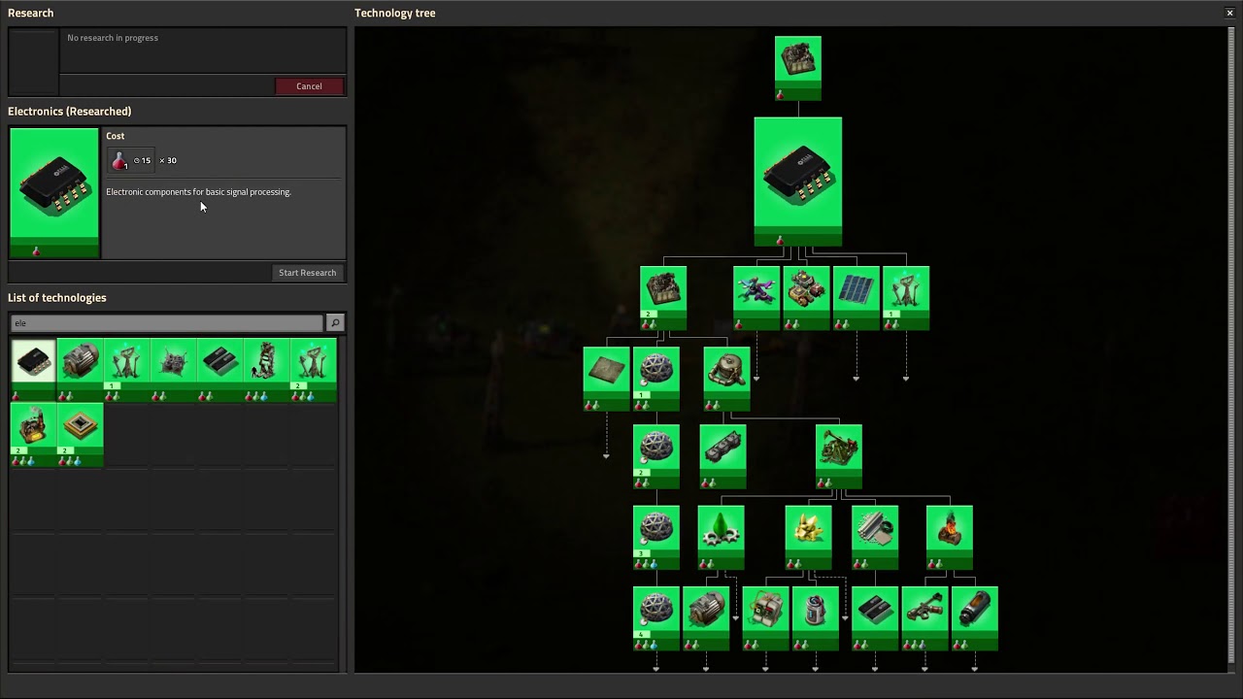This screenshot has width=1243, height=699.
Task: Cancel the current research
Action: 309,86
